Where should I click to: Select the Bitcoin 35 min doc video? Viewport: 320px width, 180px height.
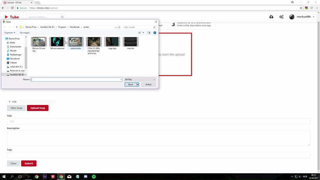39,45
